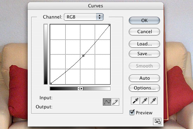The width and height of the screenshot is (193, 129).
Task: Click the Auto button
Action: 144,78
